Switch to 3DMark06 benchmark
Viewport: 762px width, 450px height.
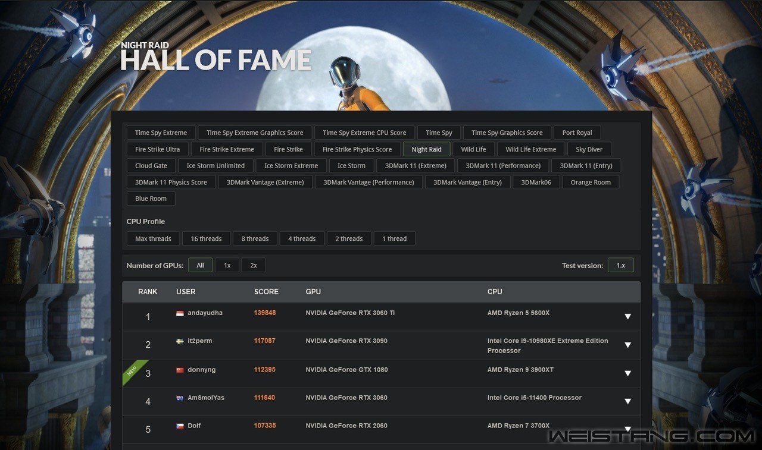point(536,182)
